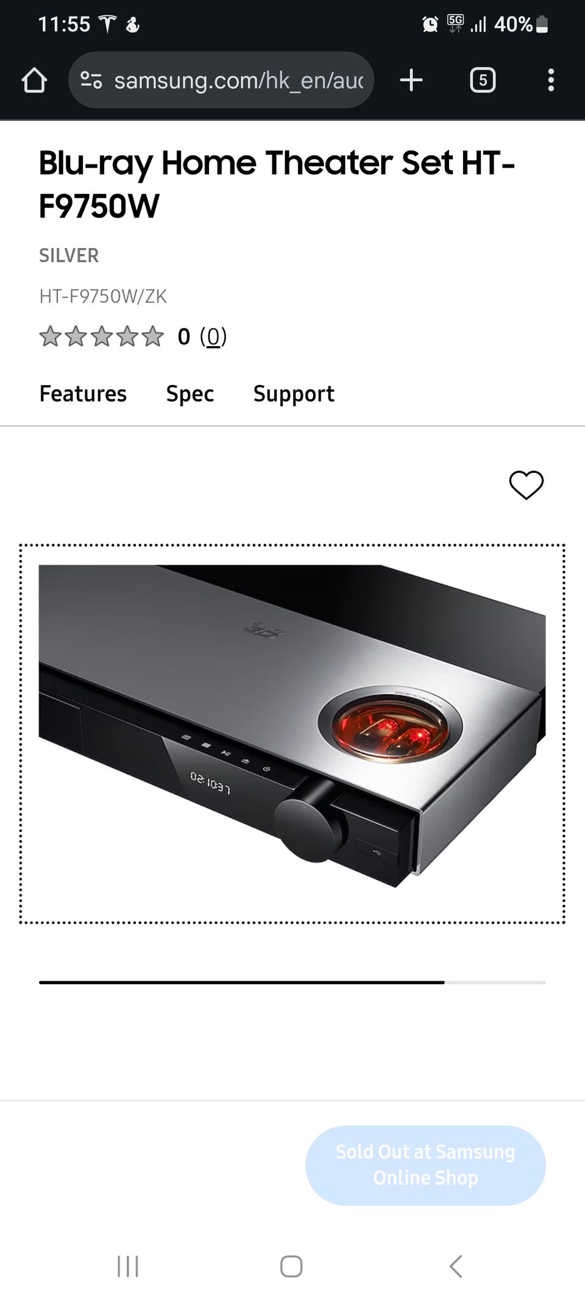Tap Sold Out at Samsung Online Shop button
Viewport: 585px width, 1300px height.
point(425,1165)
